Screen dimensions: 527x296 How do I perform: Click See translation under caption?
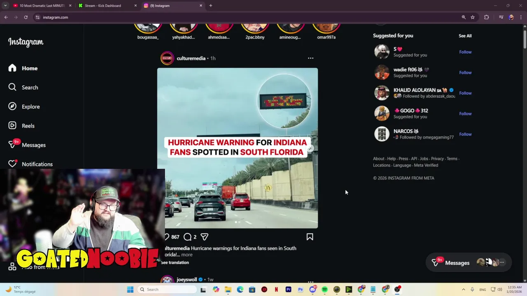click(175, 262)
